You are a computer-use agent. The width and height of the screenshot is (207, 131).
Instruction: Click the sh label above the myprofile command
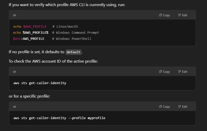[x=14, y=107]
